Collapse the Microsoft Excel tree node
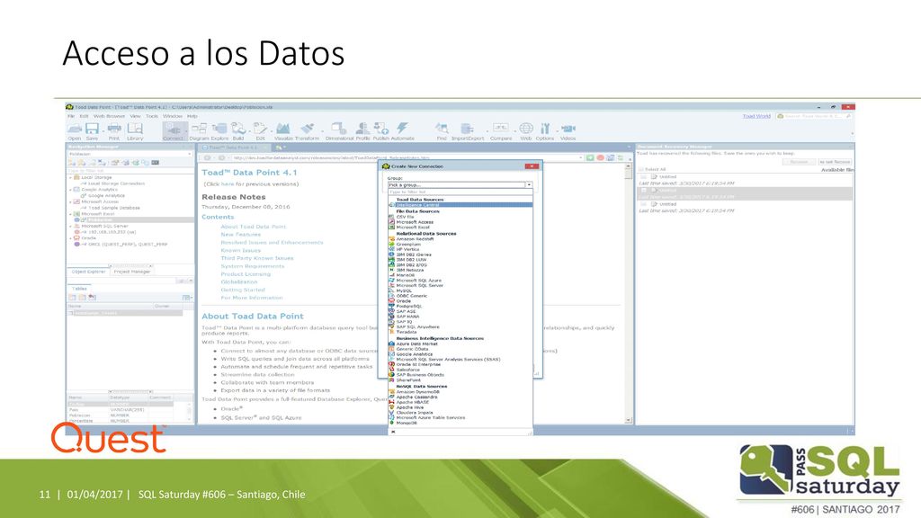Image resolution: width=921 pixels, height=518 pixels. (x=70, y=214)
